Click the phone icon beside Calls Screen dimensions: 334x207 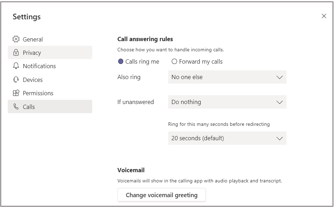click(15, 107)
